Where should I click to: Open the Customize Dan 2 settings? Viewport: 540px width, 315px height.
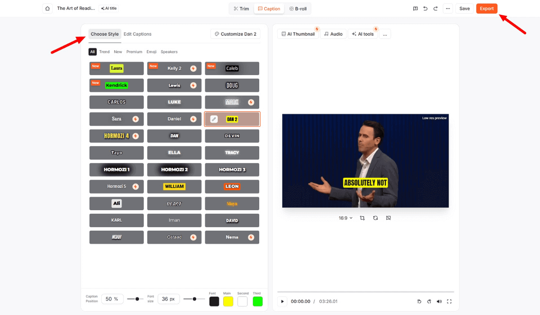[x=235, y=34]
